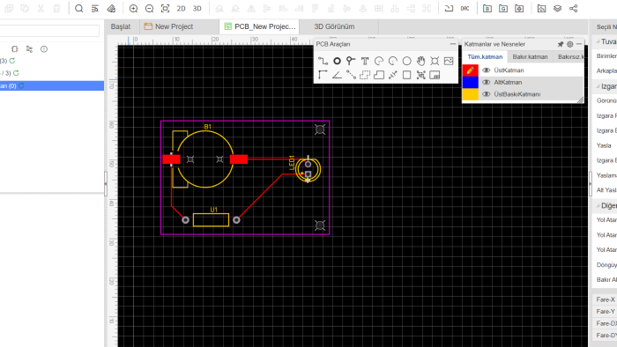The width and height of the screenshot is (617, 347).
Task: Select the last tool in PCB tools second row
Action: pyautogui.click(x=435, y=75)
